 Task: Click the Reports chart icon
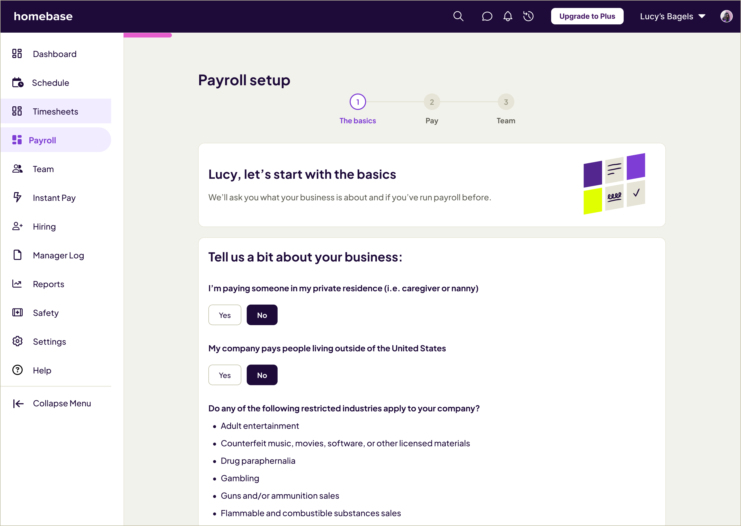point(17,284)
